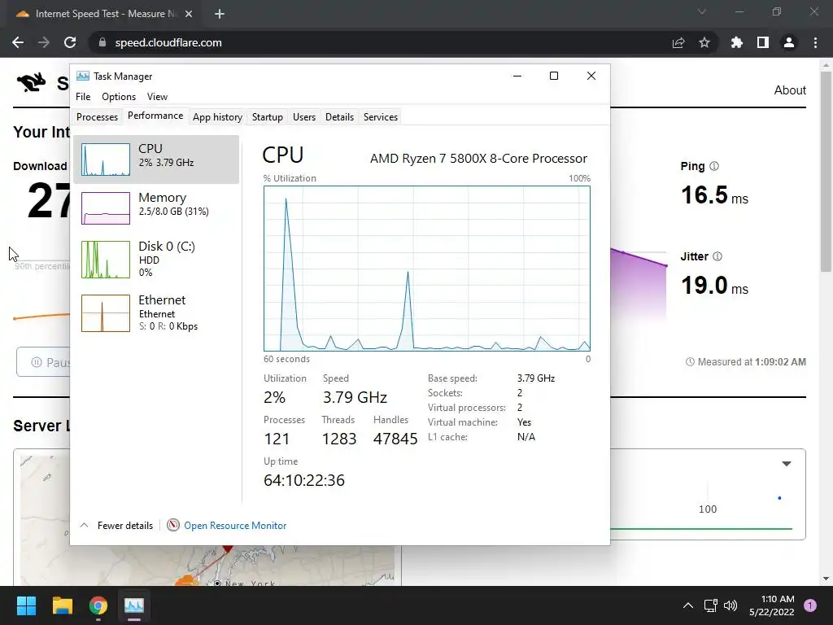This screenshot has width=833, height=625.
Task: Click the lock icon in address bar
Action: (x=102, y=42)
